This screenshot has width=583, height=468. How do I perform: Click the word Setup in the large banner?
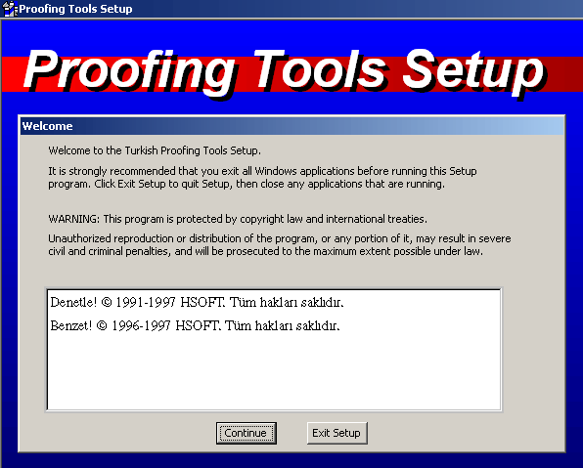point(473,72)
